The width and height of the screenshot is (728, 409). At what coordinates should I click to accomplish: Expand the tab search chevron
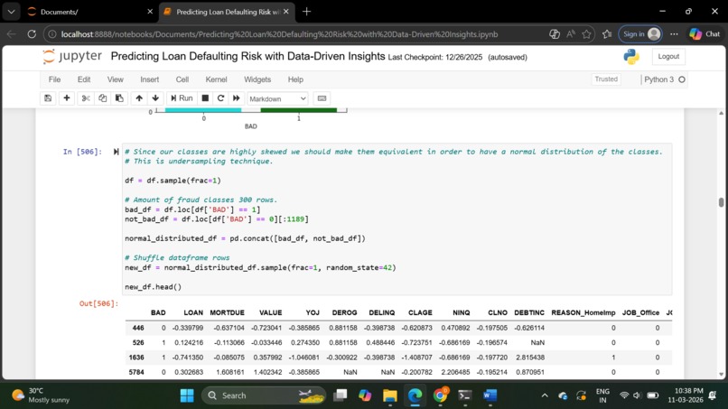11,12
